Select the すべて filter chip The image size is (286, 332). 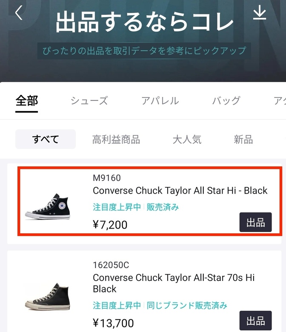click(46, 139)
